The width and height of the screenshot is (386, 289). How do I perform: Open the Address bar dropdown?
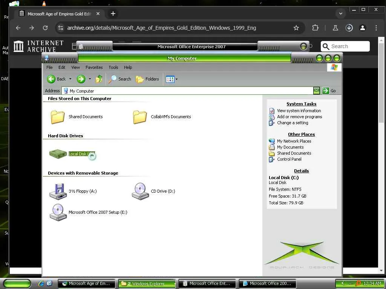[316, 91]
